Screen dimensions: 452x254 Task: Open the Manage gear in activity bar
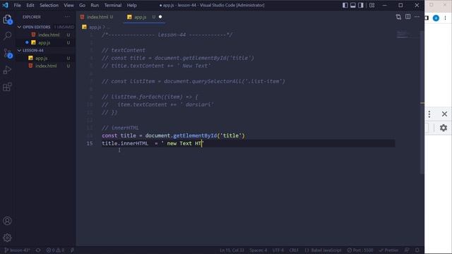pyautogui.click(x=7, y=238)
